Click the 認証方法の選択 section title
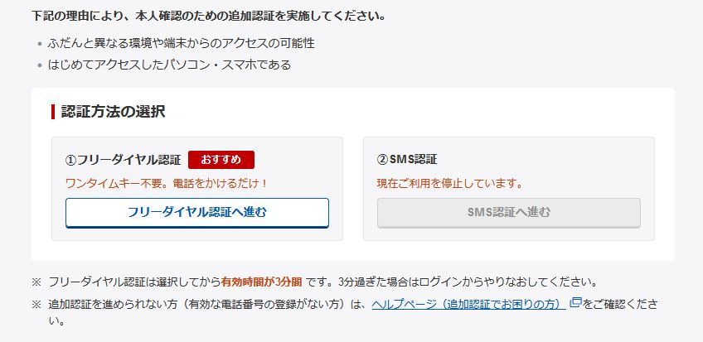 pos(114,112)
